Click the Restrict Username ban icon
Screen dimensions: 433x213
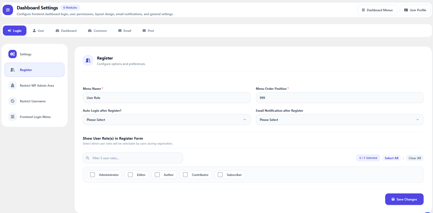(13, 101)
